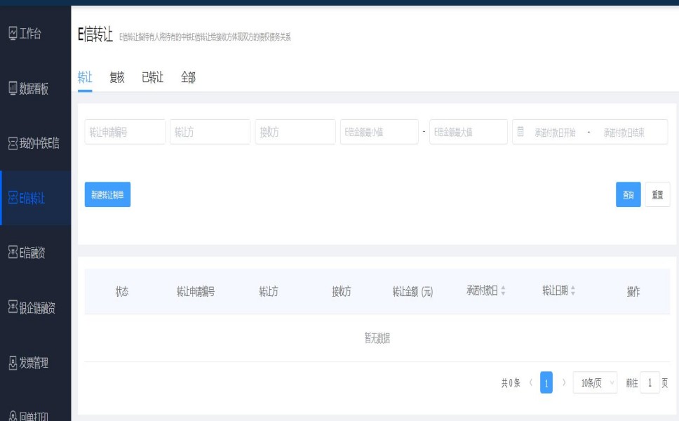Open the 全部 tab
Screen dimensions: 679x421
(188, 78)
